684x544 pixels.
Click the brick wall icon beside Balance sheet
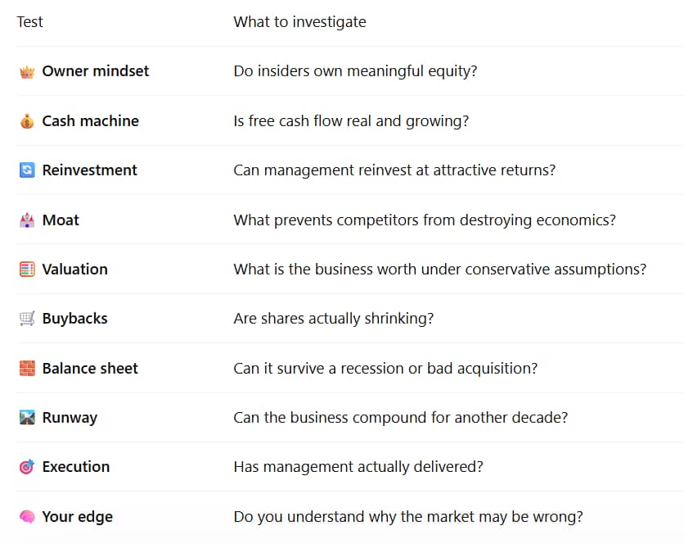point(27,369)
